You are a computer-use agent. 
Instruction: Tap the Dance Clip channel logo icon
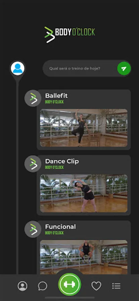[x=33, y=164]
